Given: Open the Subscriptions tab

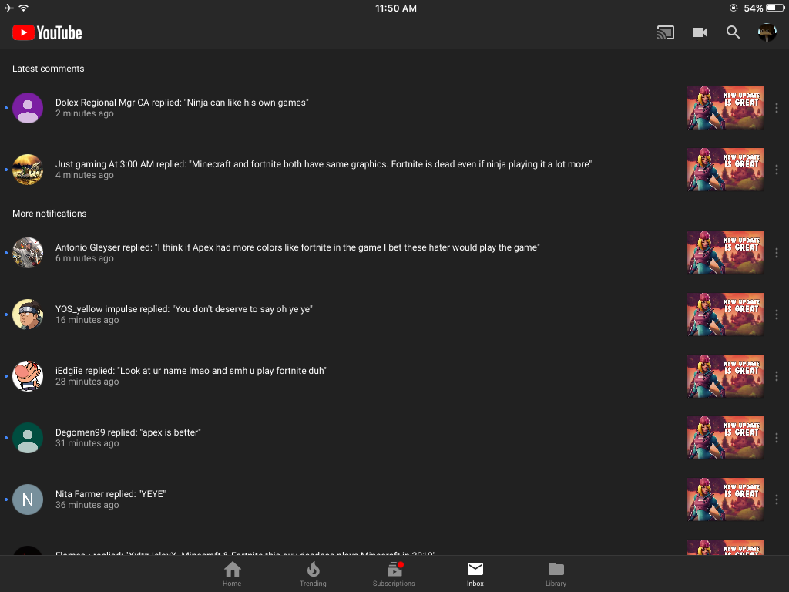Looking at the screenshot, I should (394, 573).
